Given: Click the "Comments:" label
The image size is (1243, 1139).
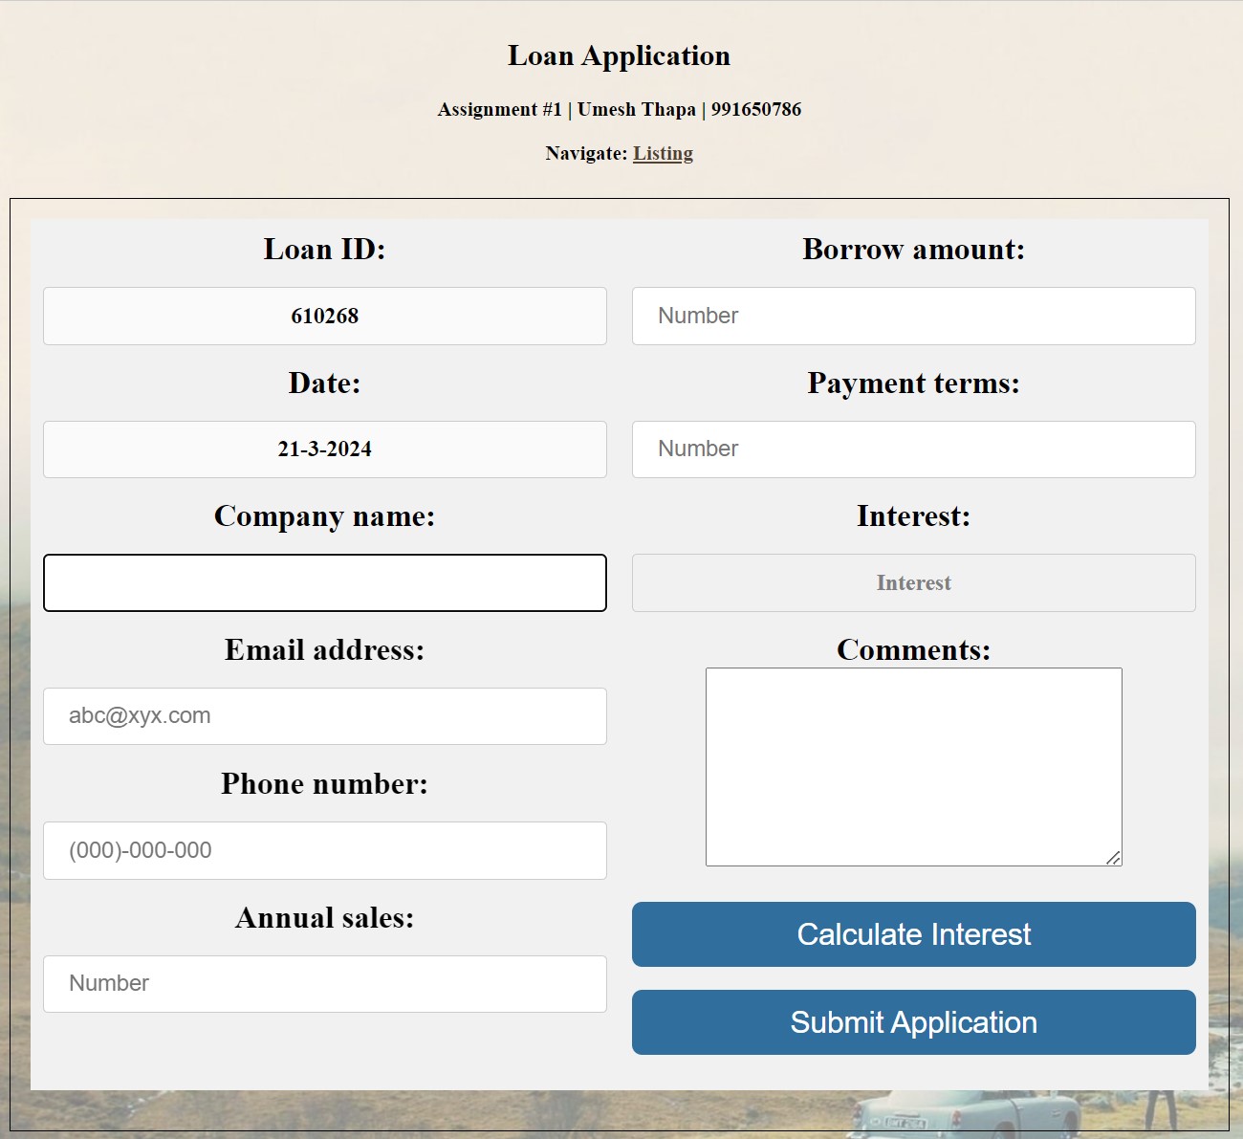Looking at the screenshot, I should (913, 650).
